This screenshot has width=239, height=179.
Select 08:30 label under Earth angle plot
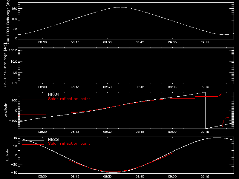point(108,42)
